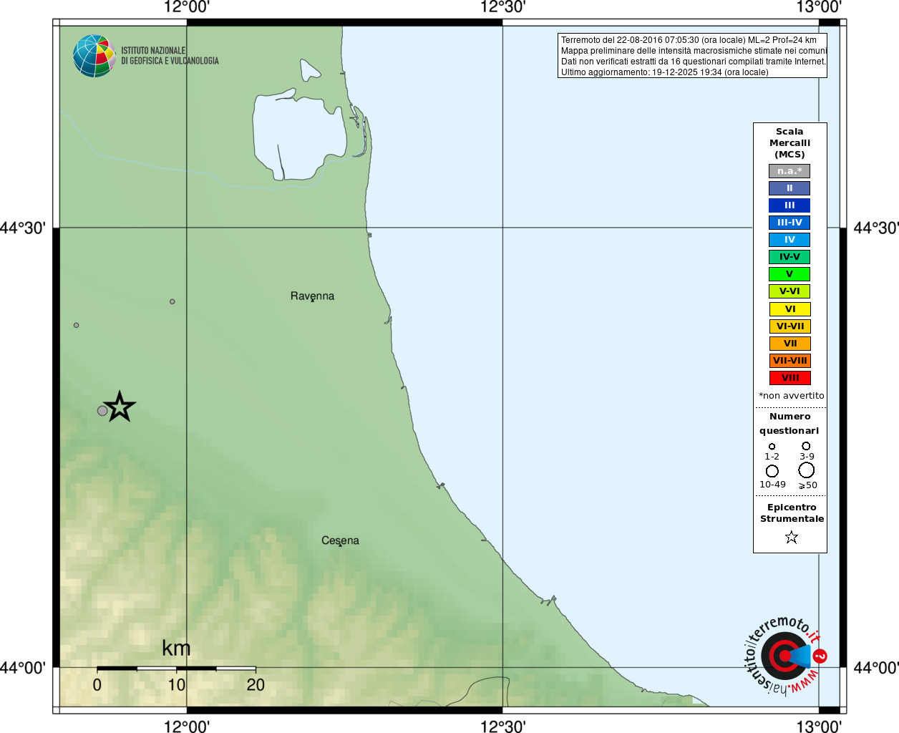The image size is (899, 733).
Task: Click the red VIII legend swatch
Action: coord(789,378)
